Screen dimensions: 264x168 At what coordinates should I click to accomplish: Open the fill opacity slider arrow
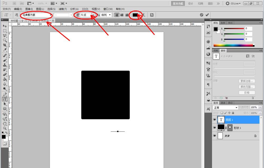click(x=260, y=113)
